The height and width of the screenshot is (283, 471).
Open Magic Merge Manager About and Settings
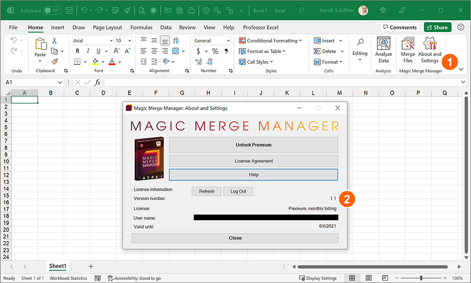click(429, 51)
